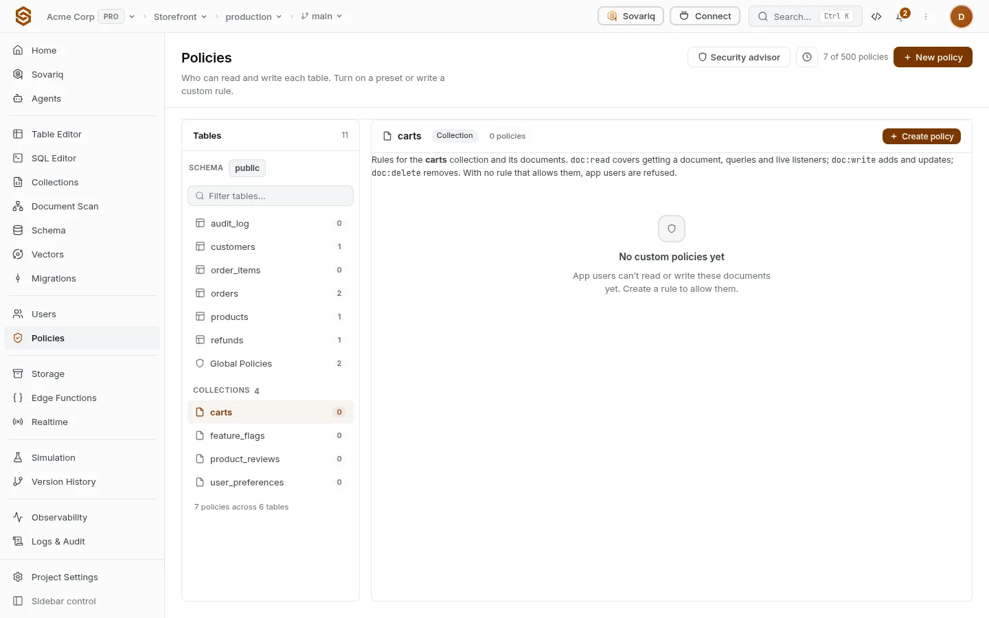
Task: Click the Sovariq assistant button
Action: (x=630, y=16)
